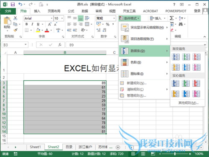Viewport: 209px width, 157px height.
Task: Open Color Scales submenu
Action: (x=144, y=62)
